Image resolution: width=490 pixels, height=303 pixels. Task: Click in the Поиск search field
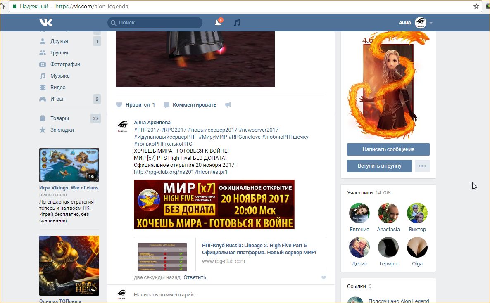tap(155, 23)
